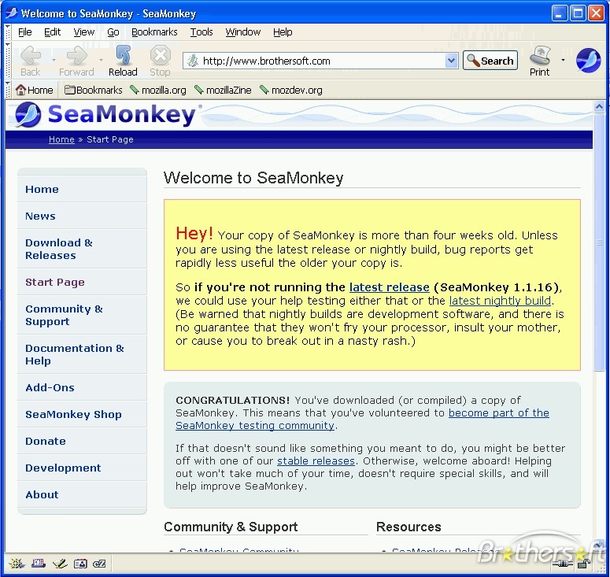Open the Back button history dropdown arrow
Screen dimensions: 610x577
[x=54, y=60]
